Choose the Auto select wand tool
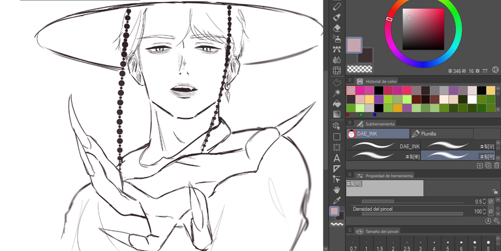This screenshot has height=251, width=501. pyautogui.click(x=337, y=93)
